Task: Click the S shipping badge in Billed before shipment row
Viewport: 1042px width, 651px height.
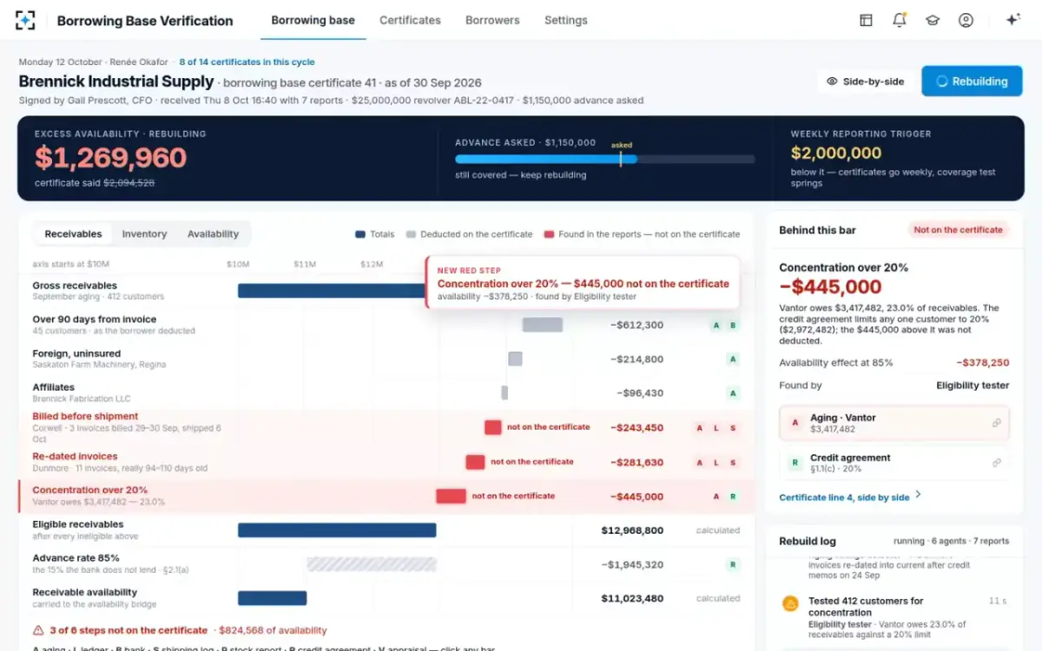Action: pyautogui.click(x=733, y=428)
